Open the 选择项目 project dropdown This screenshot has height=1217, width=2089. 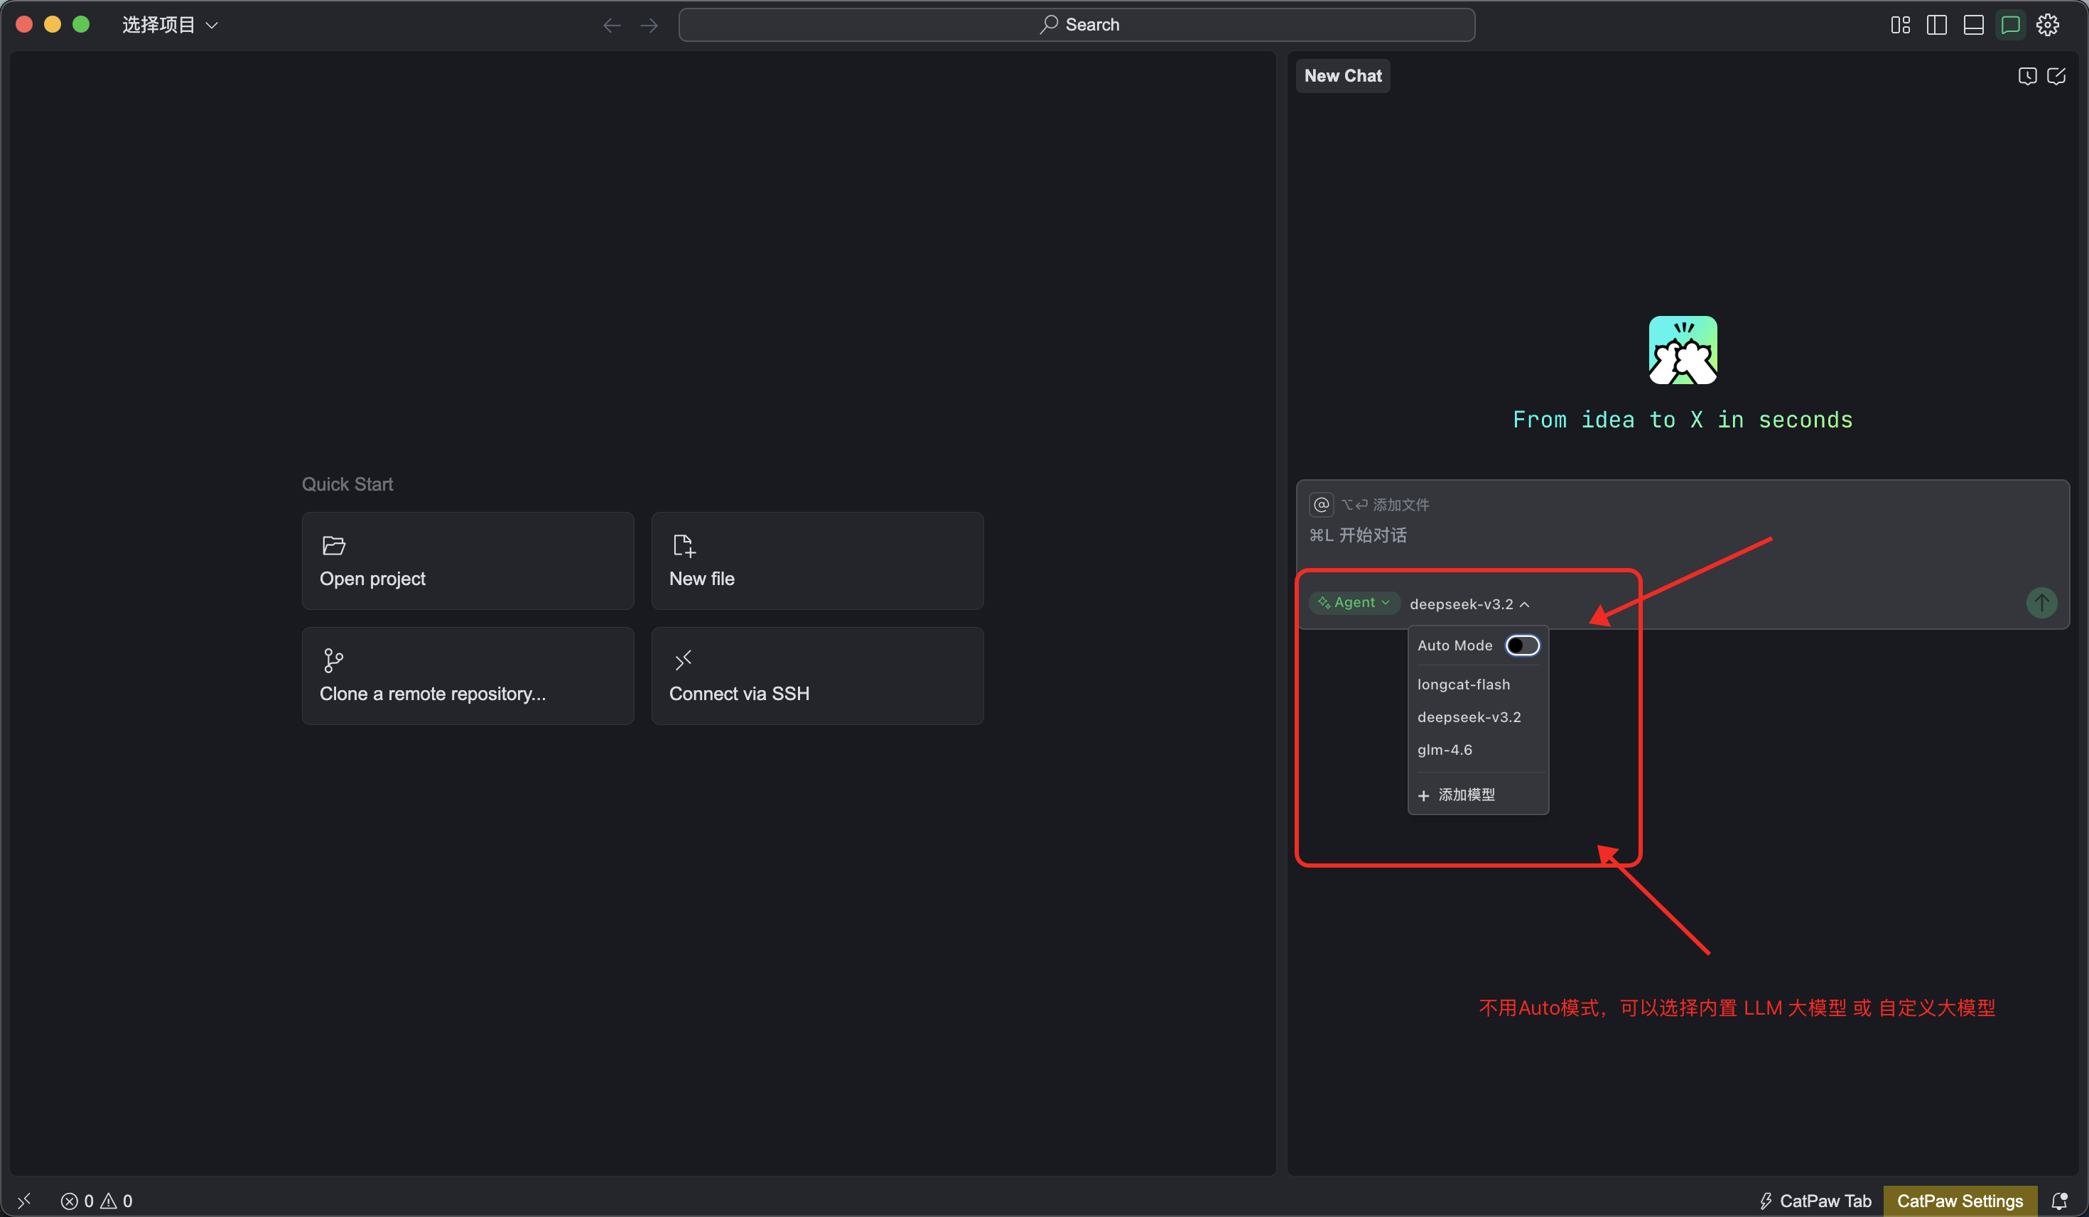coord(169,25)
